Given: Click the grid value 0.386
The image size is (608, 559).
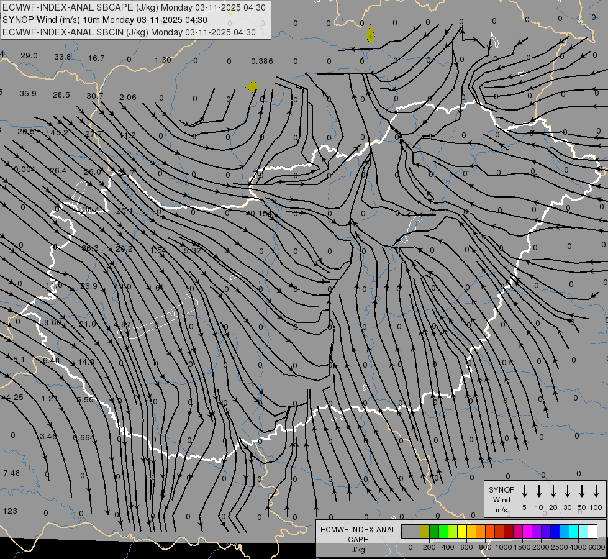Looking at the screenshot, I should [262, 61].
